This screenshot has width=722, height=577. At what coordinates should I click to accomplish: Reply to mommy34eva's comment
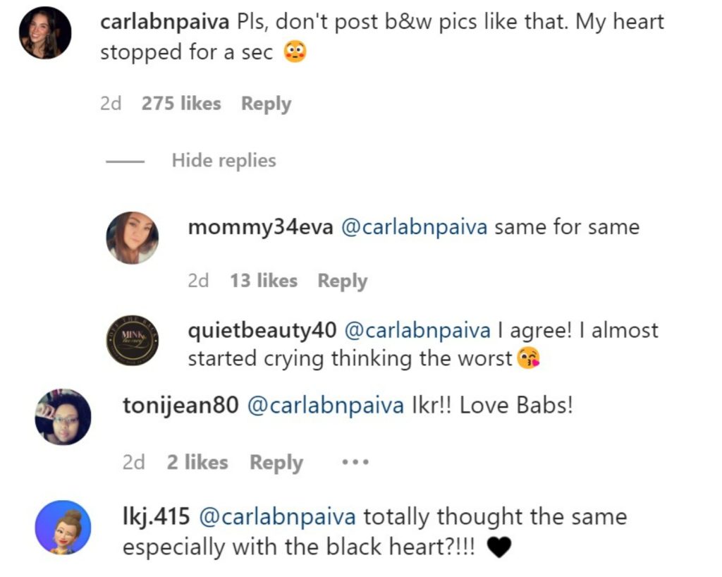click(x=342, y=281)
